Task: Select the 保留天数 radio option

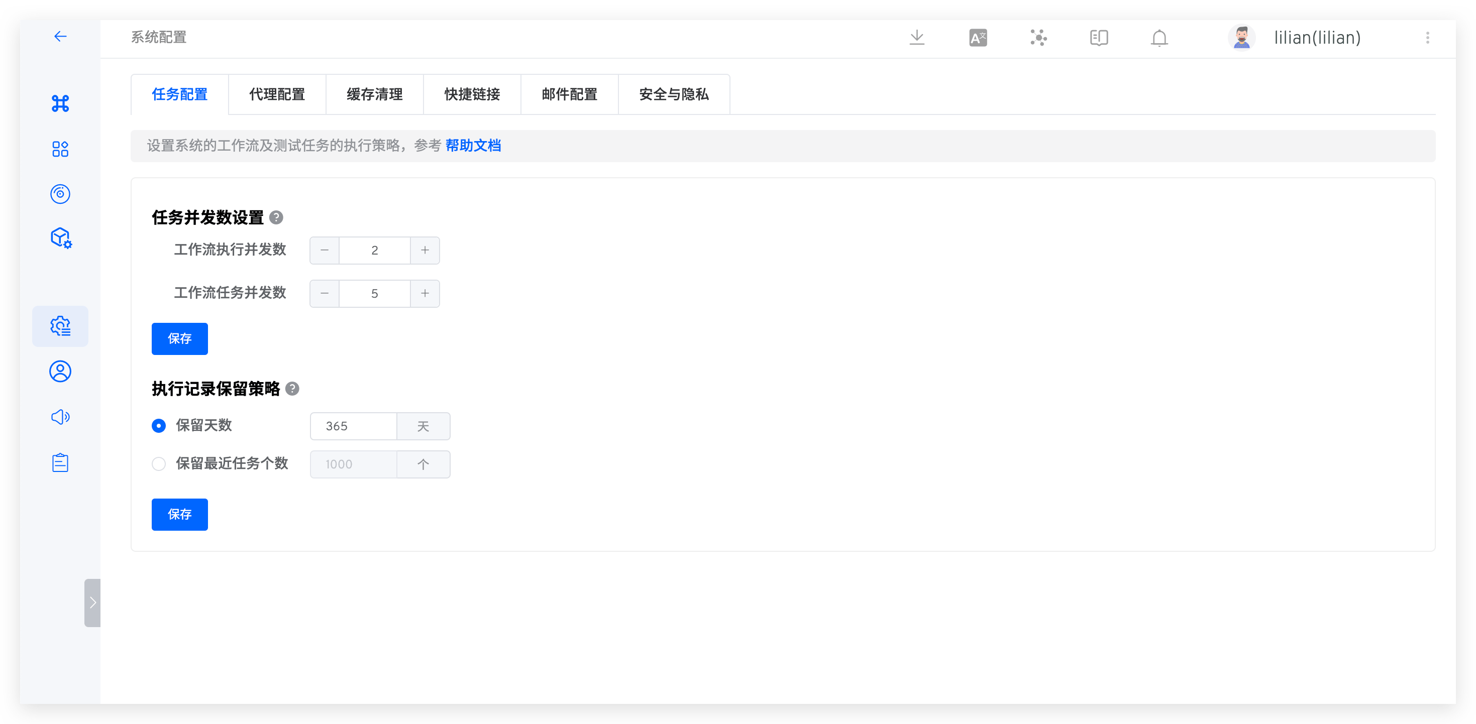Action: [x=158, y=426]
